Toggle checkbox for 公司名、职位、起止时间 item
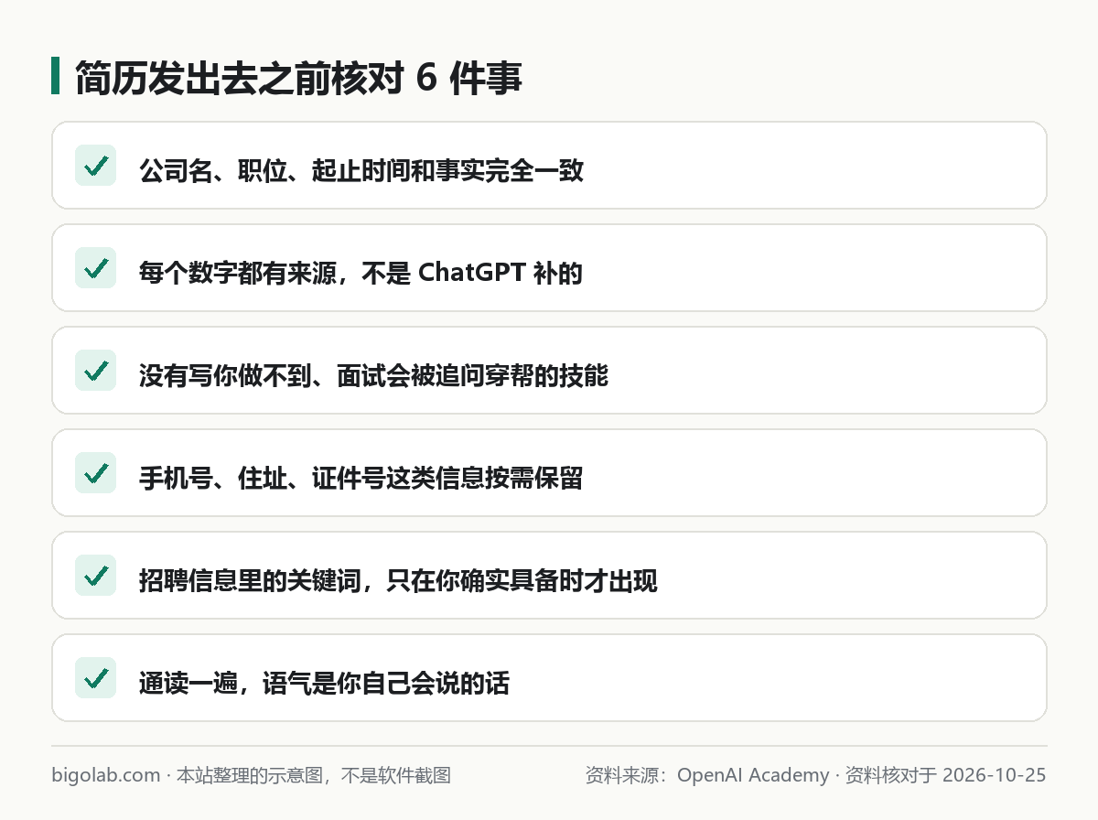1098x820 pixels. tap(95, 166)
